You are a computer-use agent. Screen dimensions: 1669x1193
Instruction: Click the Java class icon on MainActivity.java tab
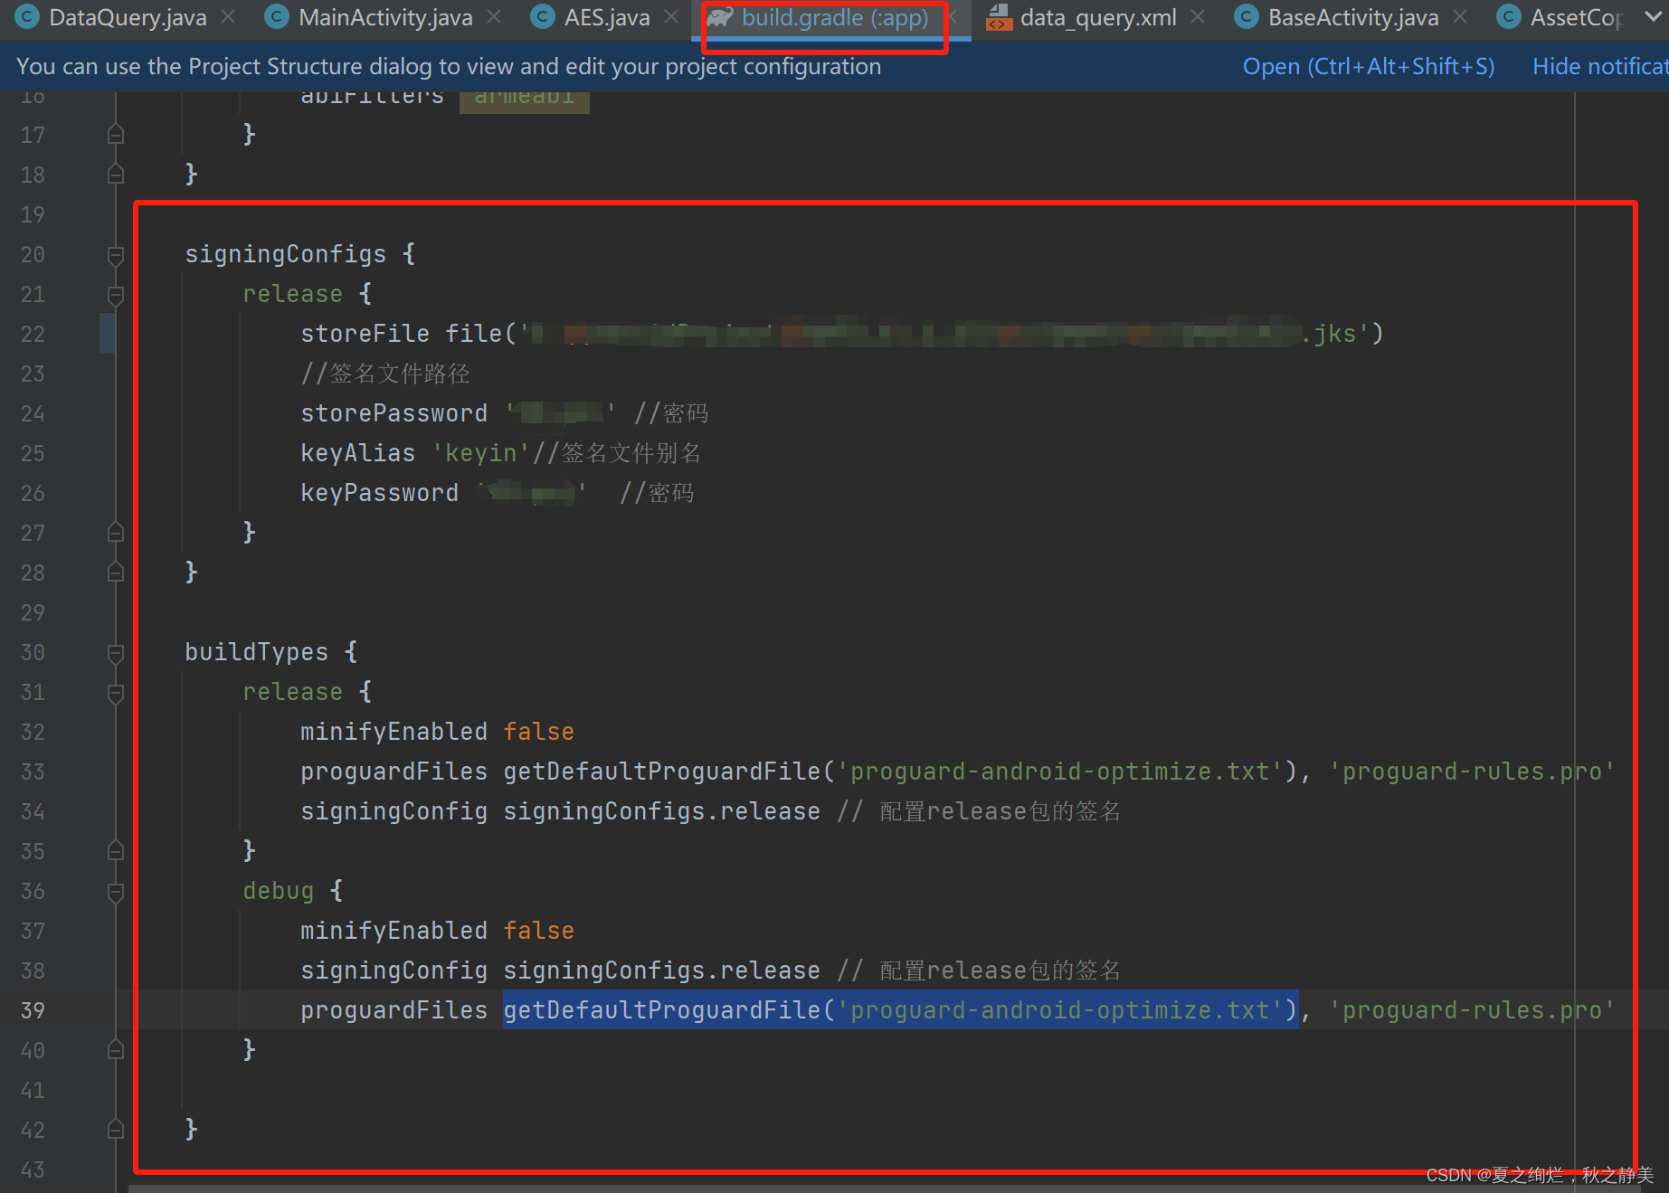pyautogui.click(x=275, y=17)
